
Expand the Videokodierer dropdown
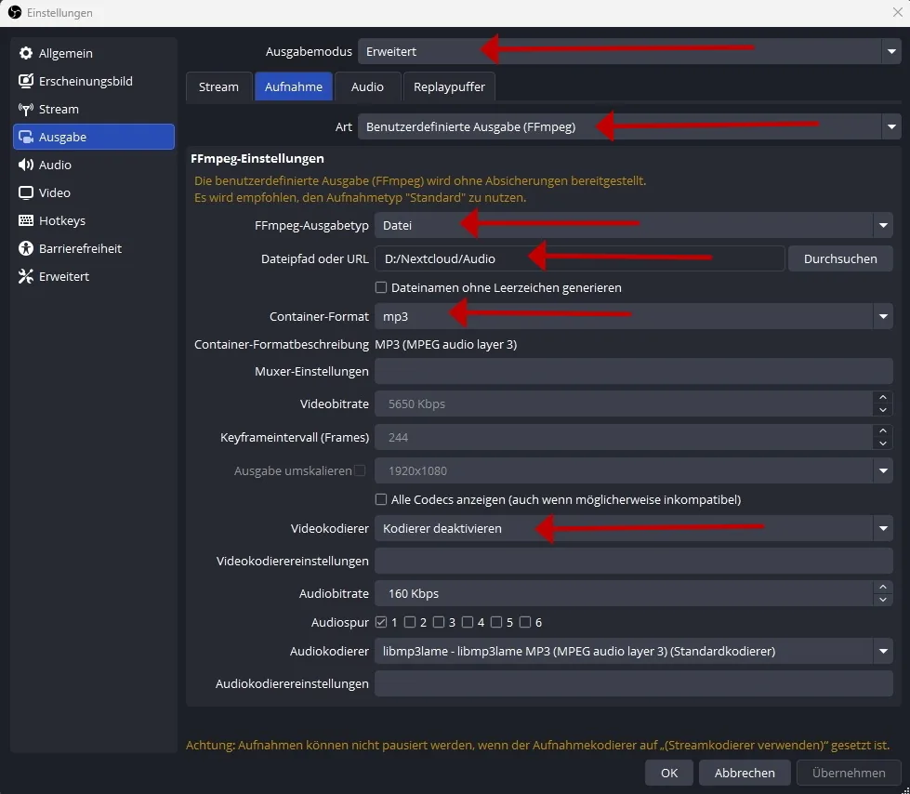(x=633, y=528)
